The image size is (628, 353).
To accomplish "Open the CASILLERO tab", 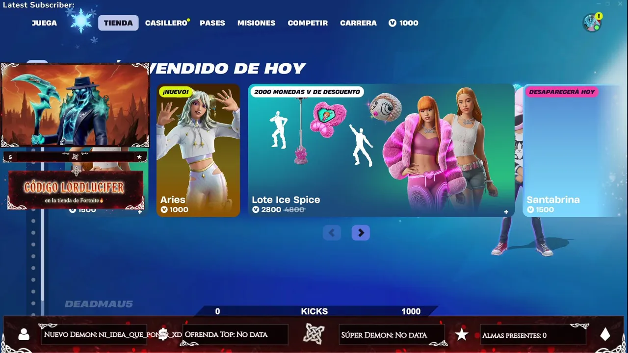I will (x=166, y=23).
